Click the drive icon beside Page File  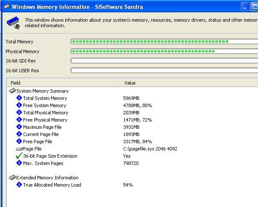[x=19, y=149]
